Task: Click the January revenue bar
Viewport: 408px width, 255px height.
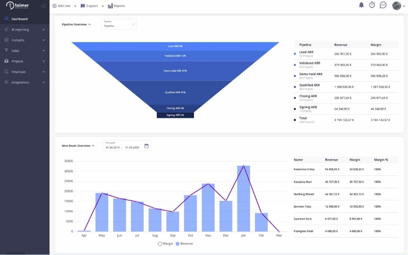Action: 243,199
